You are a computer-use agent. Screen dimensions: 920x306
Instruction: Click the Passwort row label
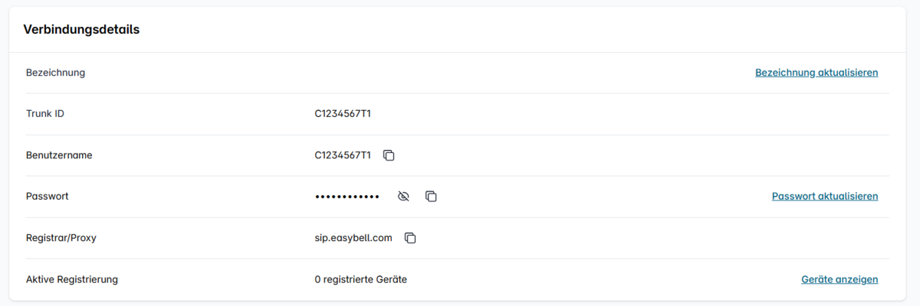[48, 197]
